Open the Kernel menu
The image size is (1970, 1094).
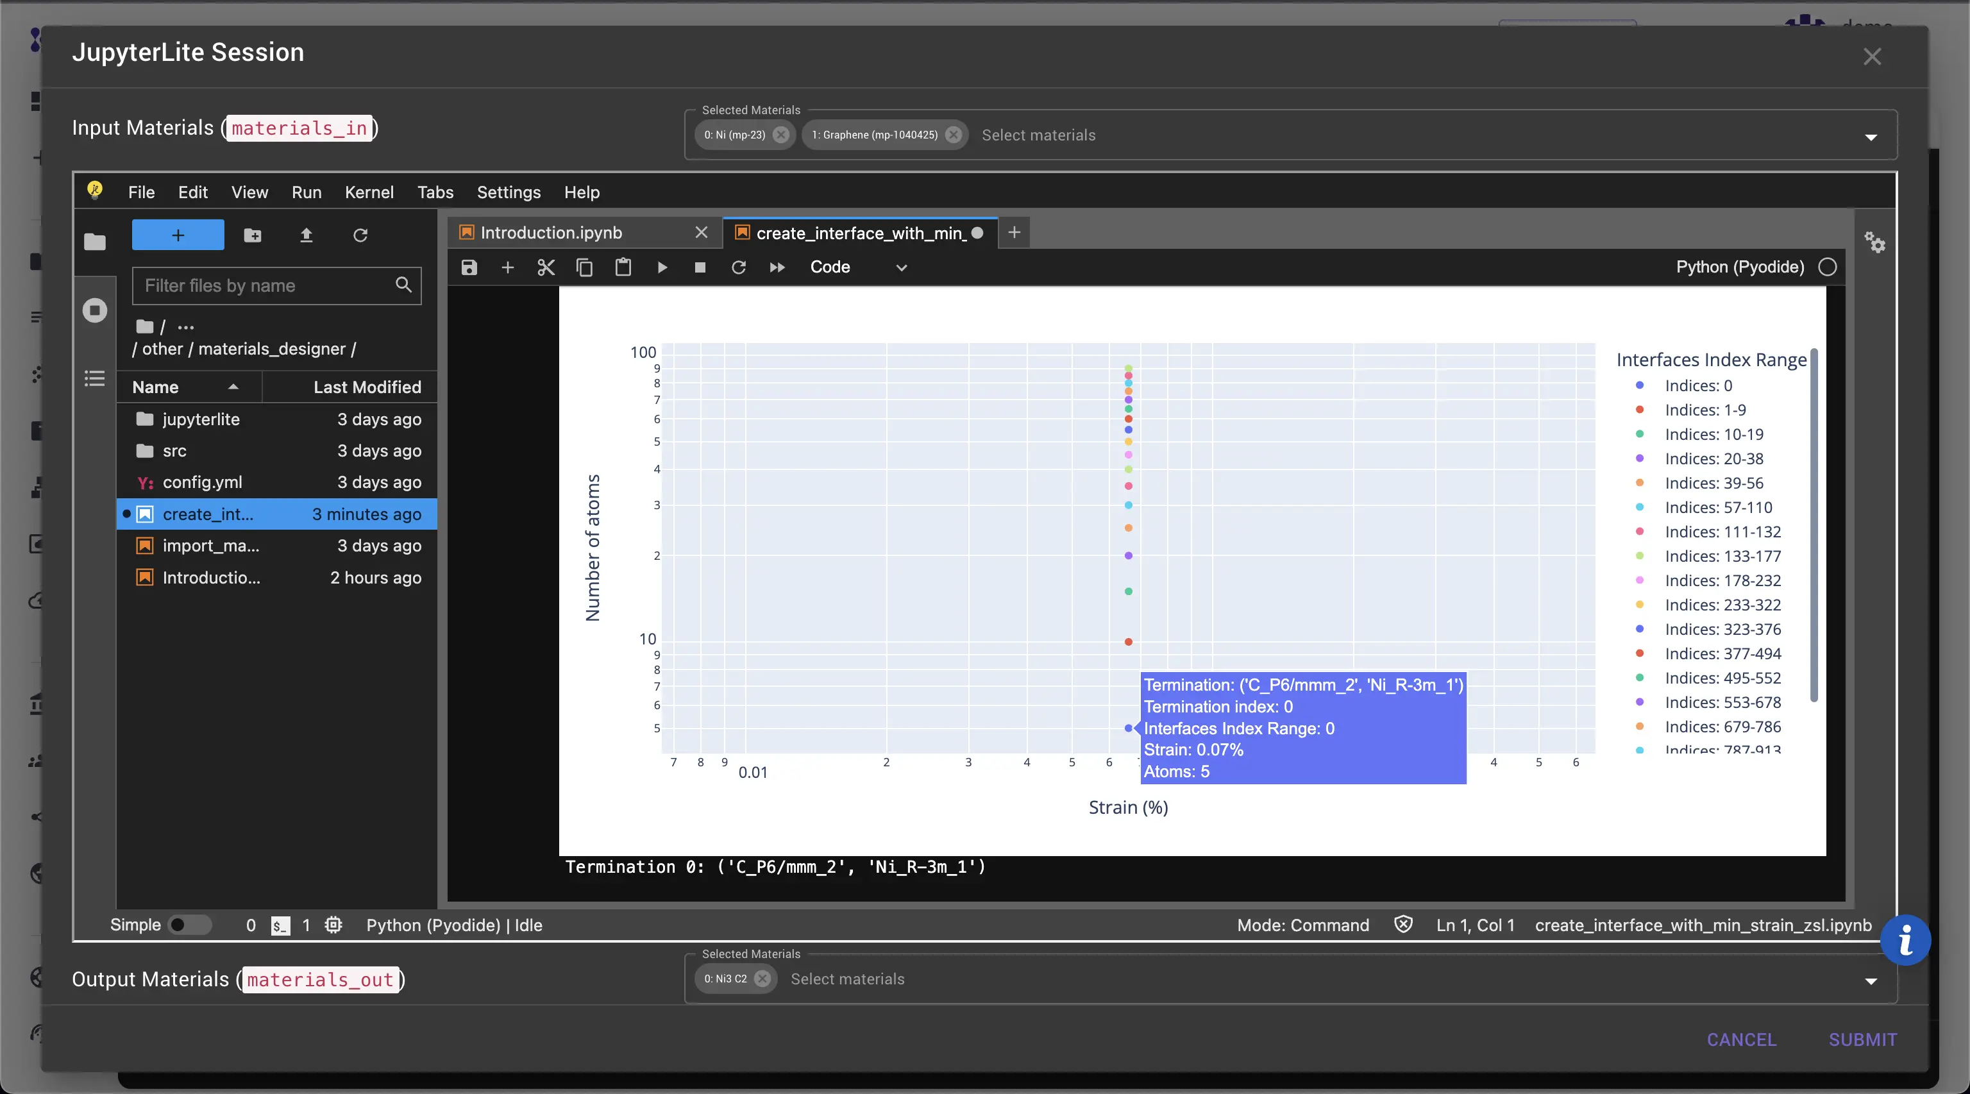369,192
